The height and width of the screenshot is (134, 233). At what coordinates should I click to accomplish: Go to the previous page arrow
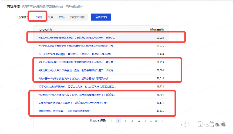[x=112, y=121]
